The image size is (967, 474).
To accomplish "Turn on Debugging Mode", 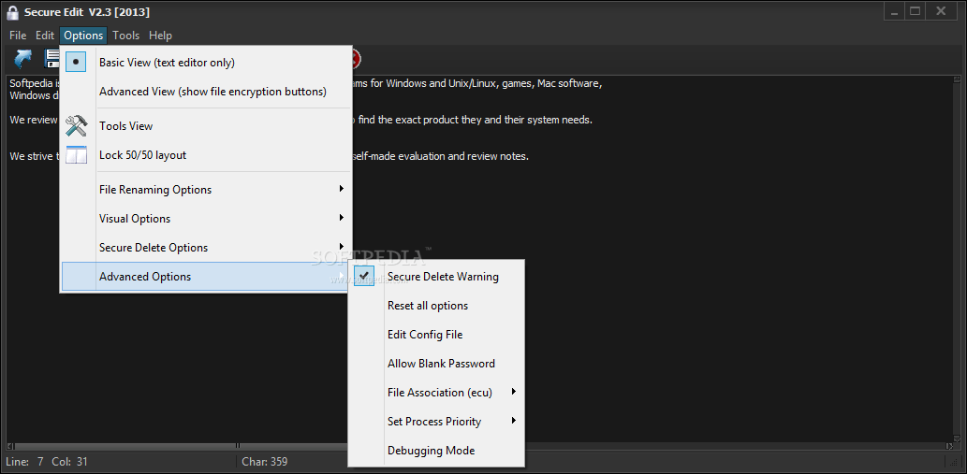I will [436, 450].
